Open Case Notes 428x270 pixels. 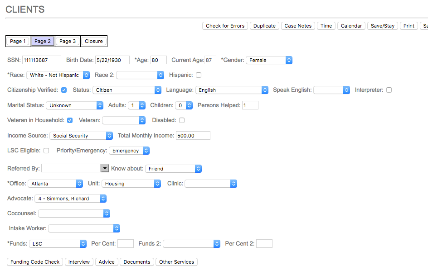pos(298,26)
